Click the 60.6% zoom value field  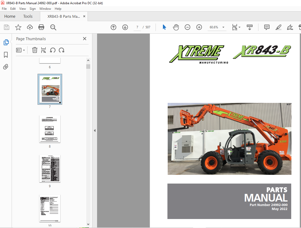pos(214,27)
